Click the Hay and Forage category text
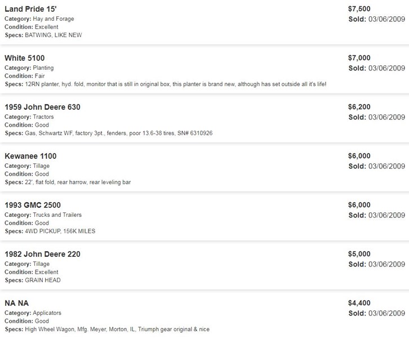409x338 pixels. coord(53,19)
